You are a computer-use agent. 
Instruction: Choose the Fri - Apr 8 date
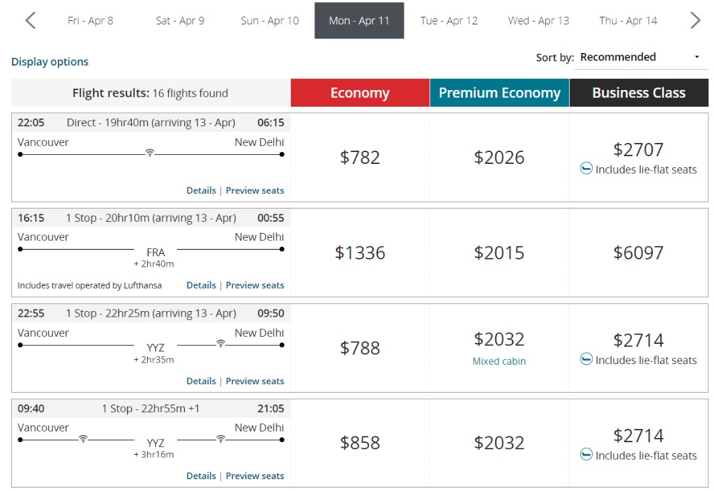(x=90, y=20)
